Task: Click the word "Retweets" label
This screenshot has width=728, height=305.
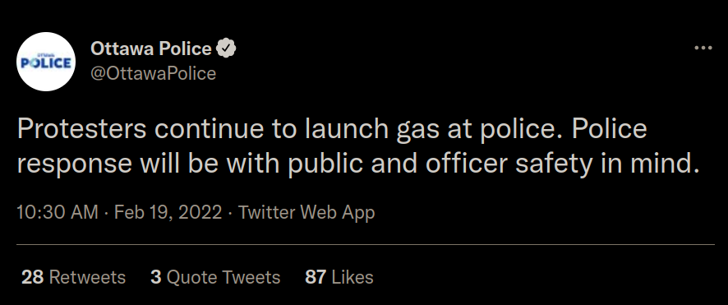Action: click(x=87, y=277)
